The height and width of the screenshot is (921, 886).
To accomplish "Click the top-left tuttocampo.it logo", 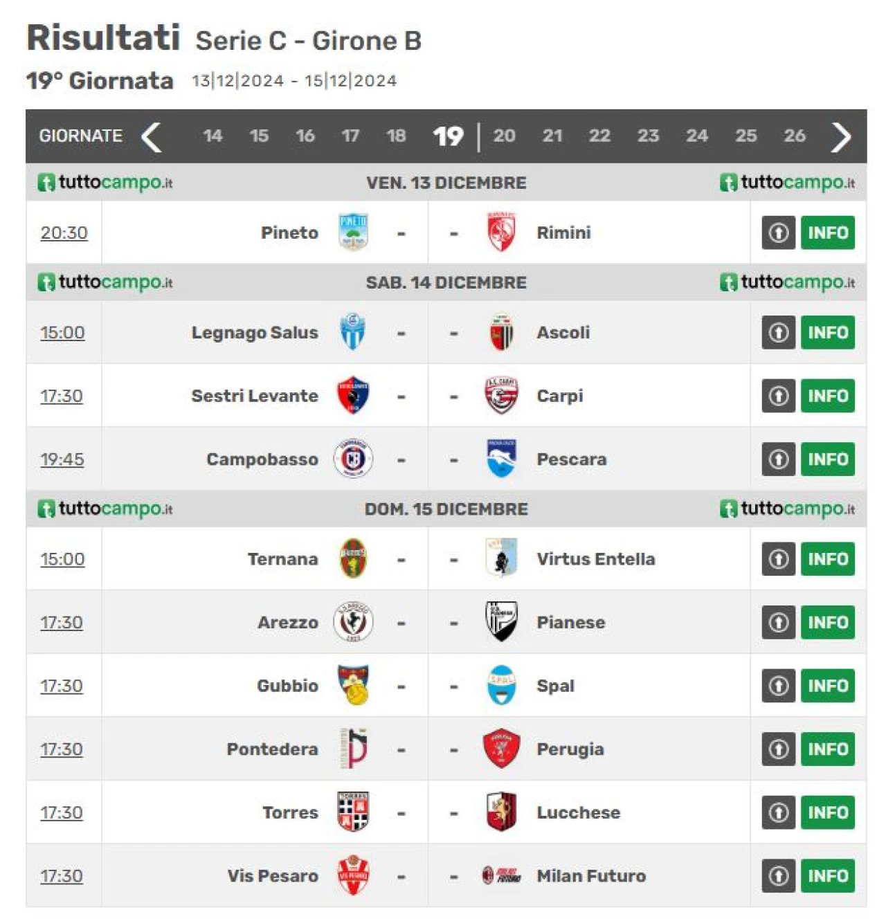I will [105, 183].
